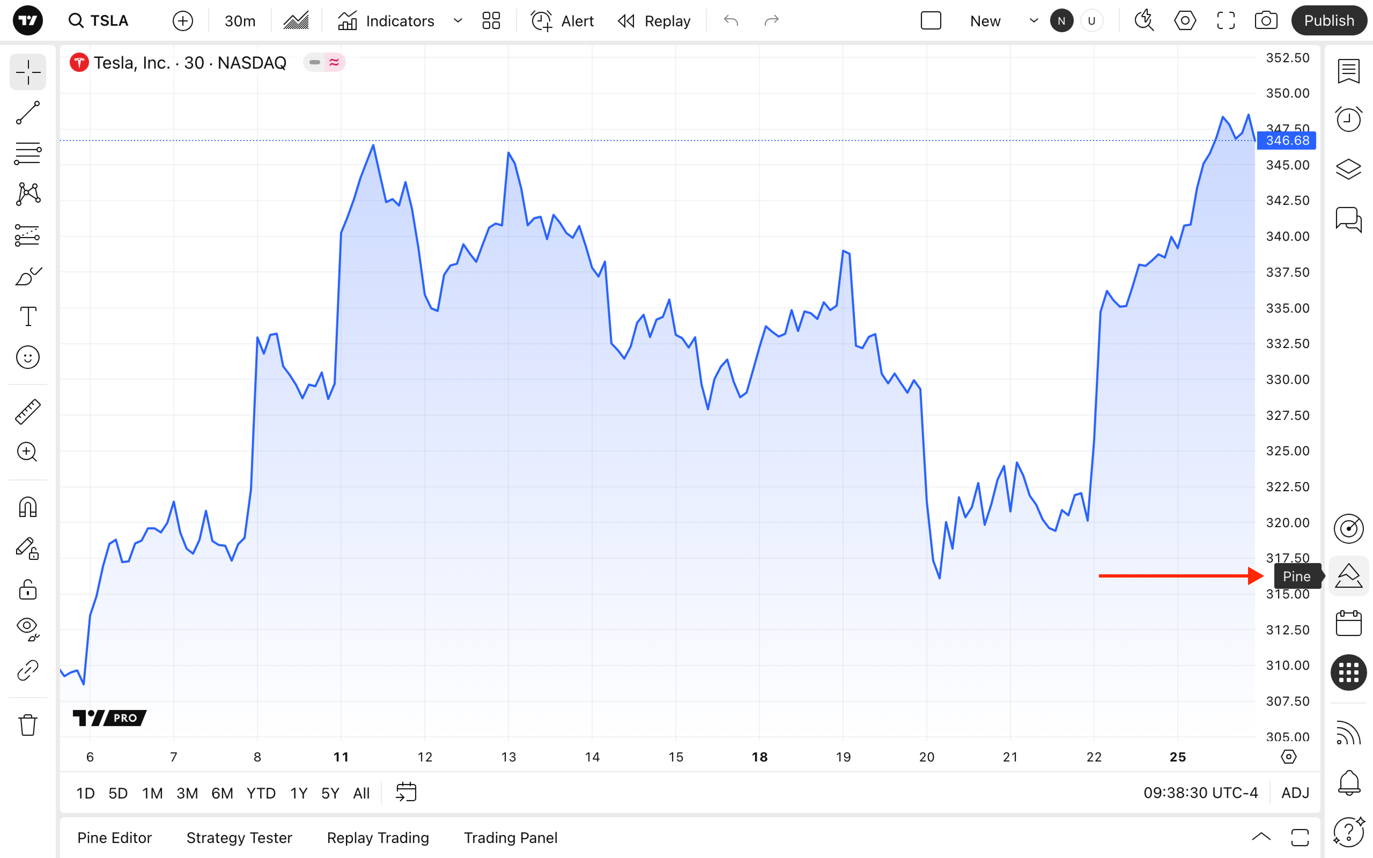Select the trend line drawing tool
The image size is (1373, 858).
(x=27, y=113)
